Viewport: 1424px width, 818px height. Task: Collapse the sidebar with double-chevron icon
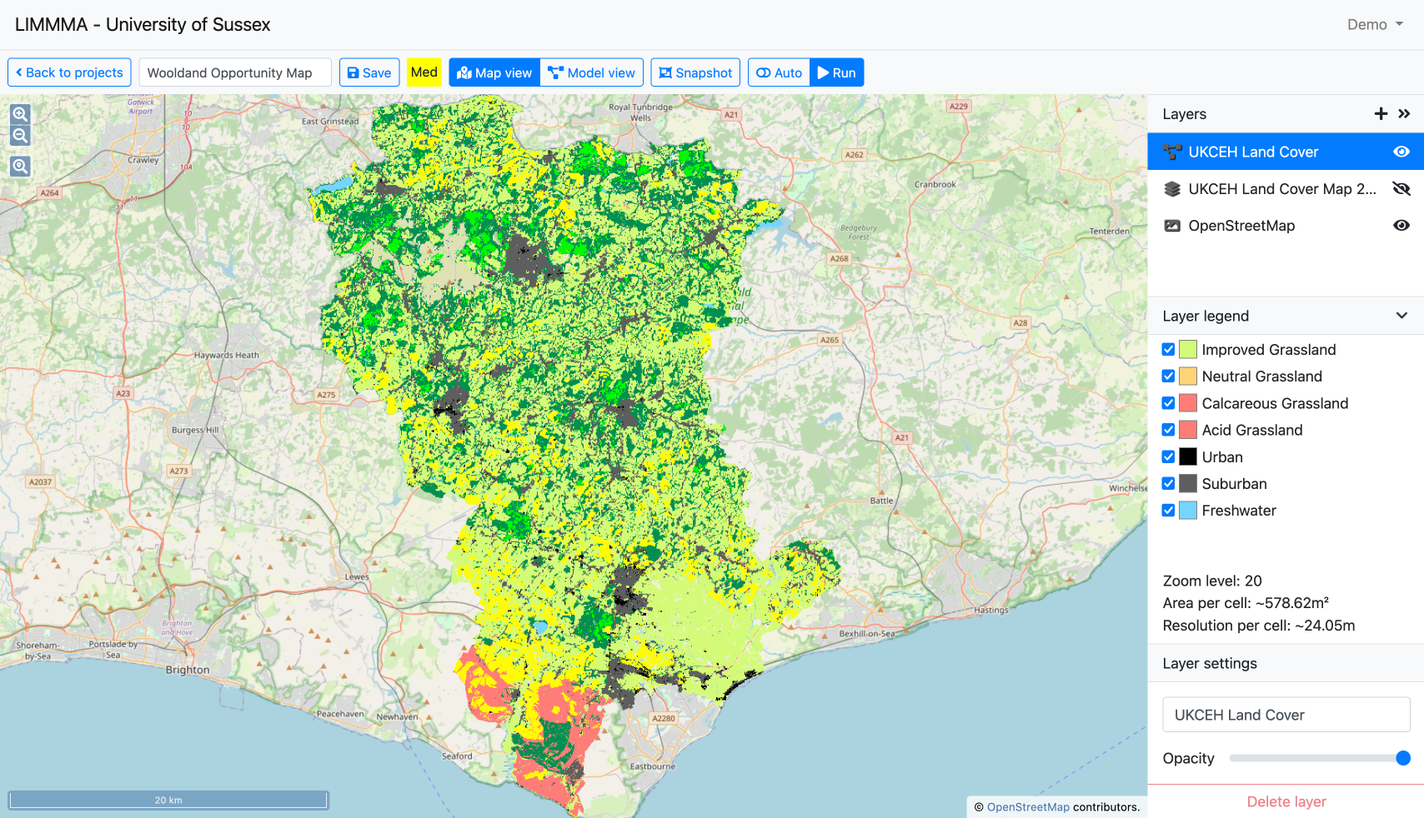[x=1404, y=114]
